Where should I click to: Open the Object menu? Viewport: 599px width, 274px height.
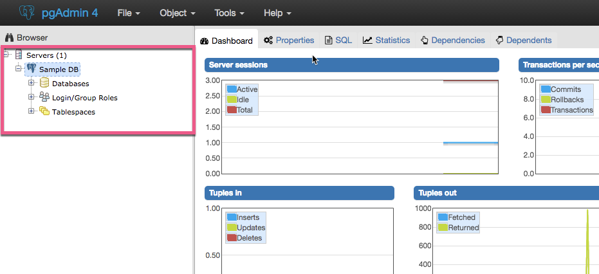coord(178,13)
